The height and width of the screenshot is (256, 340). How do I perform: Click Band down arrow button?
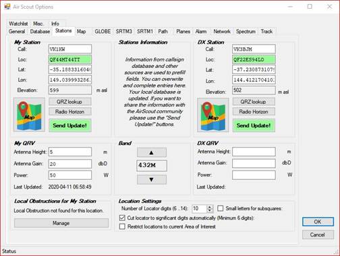point(152,179)
